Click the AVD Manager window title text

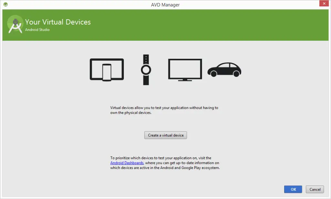pos(165,5)
